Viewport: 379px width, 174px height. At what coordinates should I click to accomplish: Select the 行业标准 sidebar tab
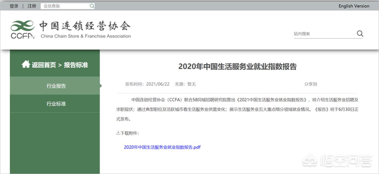pos(55,104)
